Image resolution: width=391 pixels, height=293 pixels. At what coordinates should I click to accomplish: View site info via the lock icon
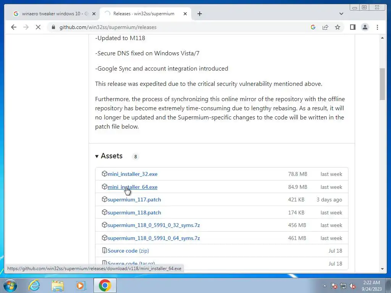53,27
